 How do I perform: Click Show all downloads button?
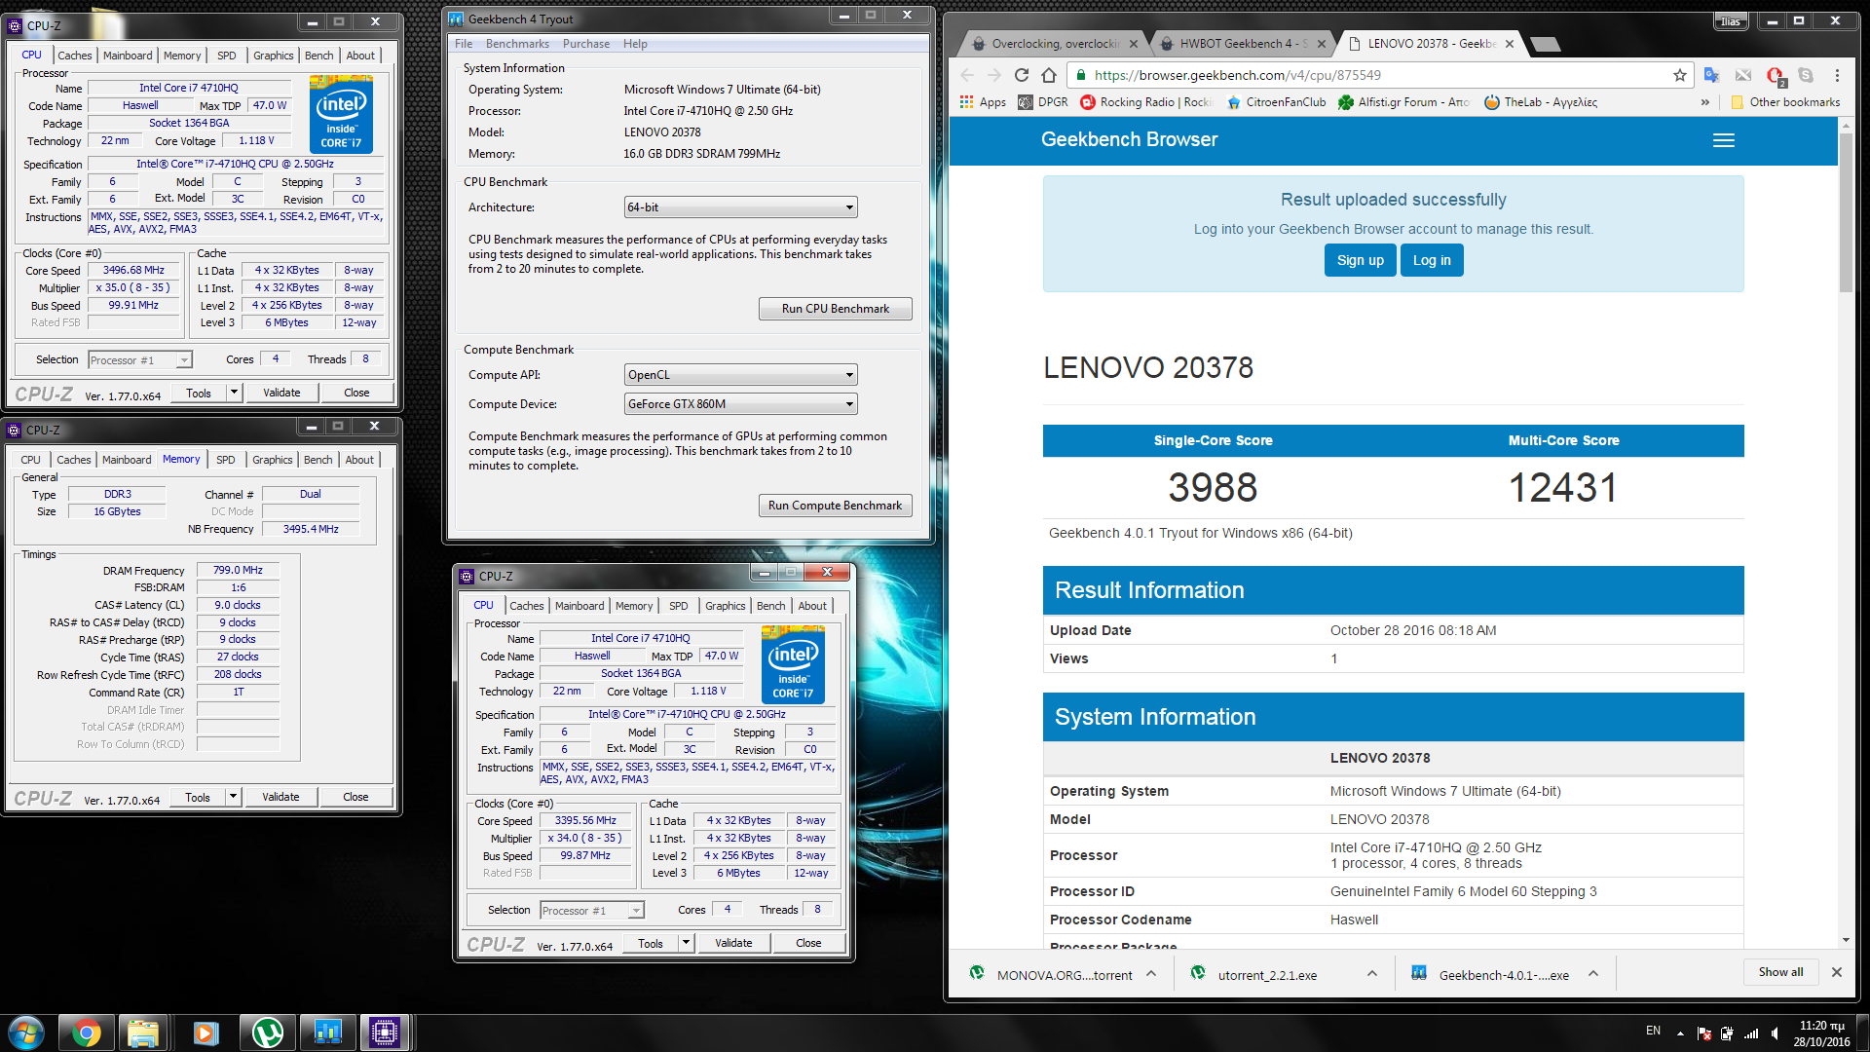click(1780, 972)
